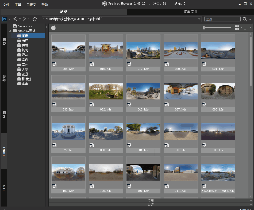Viewport: 254px width, 210px height.
Task: Open search options dropdown next to magnifier
Action: [250, 20]
